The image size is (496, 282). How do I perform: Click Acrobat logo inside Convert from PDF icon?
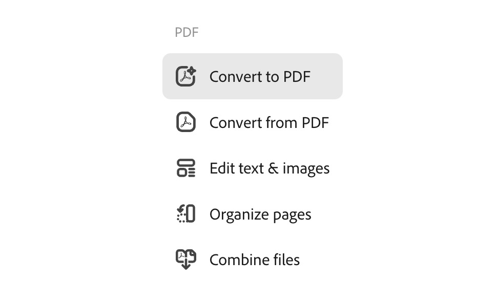(185, 122)
